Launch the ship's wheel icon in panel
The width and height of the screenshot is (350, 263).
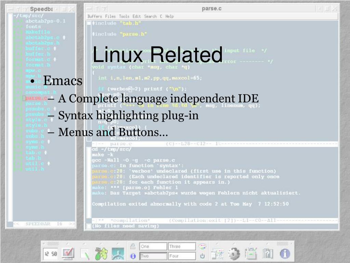[118, 254]
